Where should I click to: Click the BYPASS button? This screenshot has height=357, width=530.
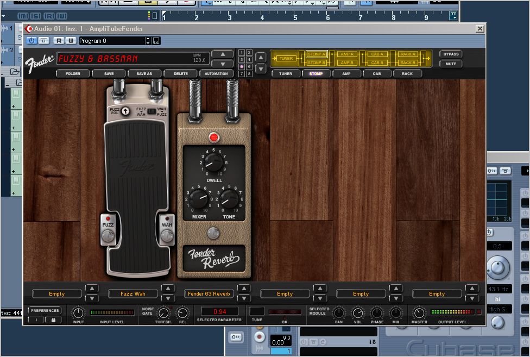(x=451, y=54)
